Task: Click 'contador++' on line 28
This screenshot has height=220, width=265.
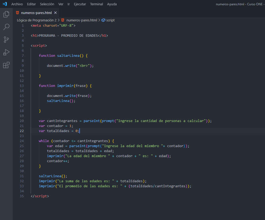Action: pos(57,161)
